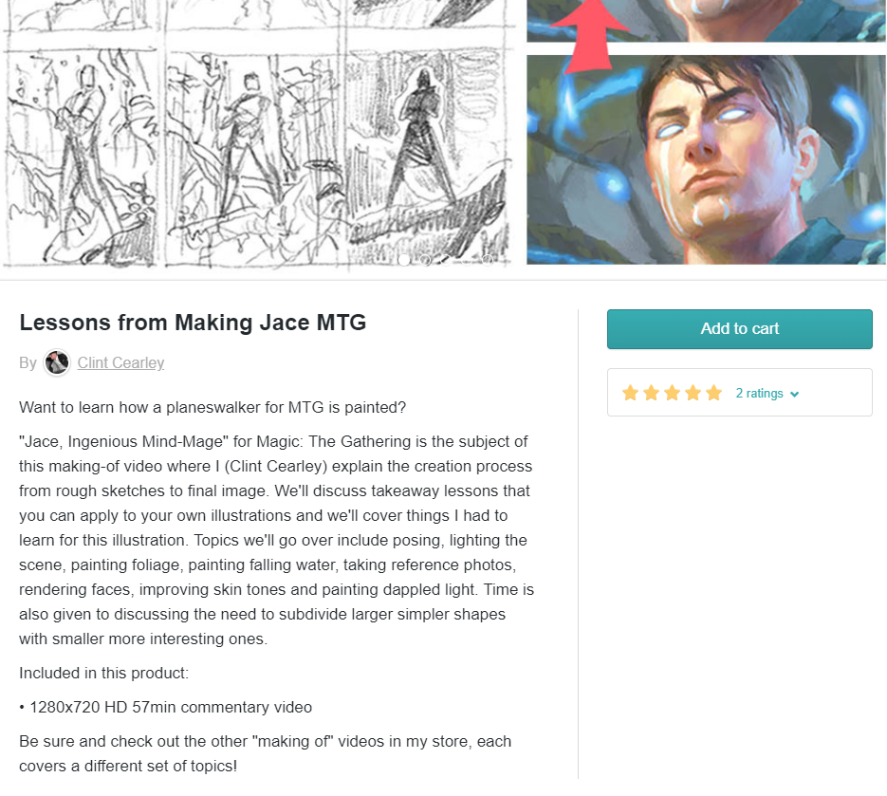View the painted Jace face close-up image
This screenshot has height=796, width=887.
[x=707, y=159]
